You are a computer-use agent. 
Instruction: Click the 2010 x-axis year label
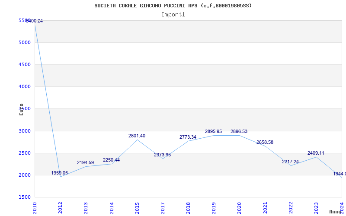point(35,208)
